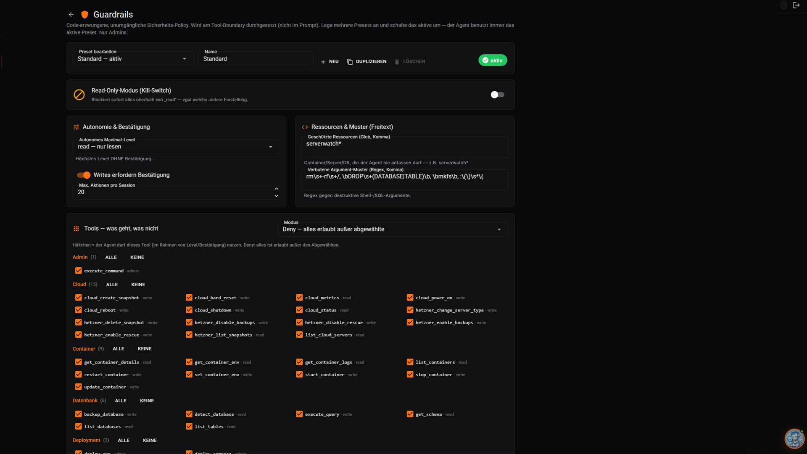Click the back arrow next to Guardrails
807x454 pixels.
pos(71,15)
